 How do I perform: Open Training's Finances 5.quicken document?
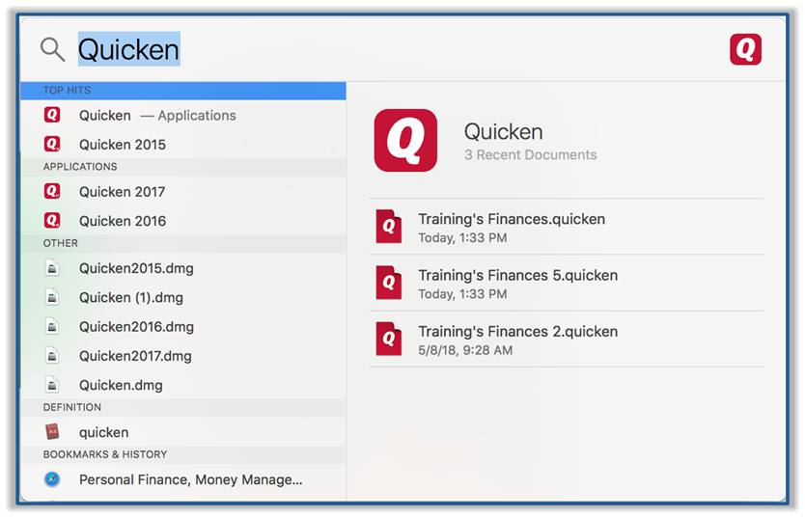click(x=517, y=284)
